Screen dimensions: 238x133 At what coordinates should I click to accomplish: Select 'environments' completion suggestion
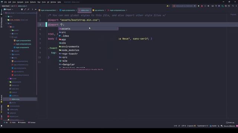(x=89, y=47)
